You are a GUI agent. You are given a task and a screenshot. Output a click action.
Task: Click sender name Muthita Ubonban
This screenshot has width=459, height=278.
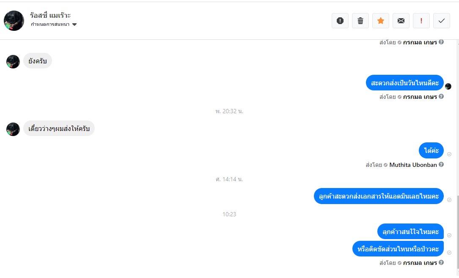413,165
